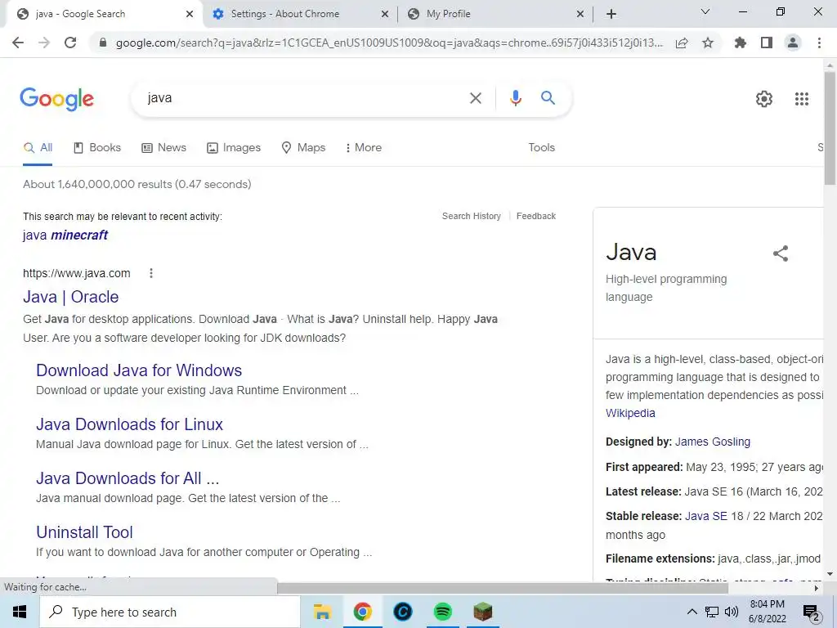This screenshot has width=837, height=628.
Task: Open the Tools search options
Action: [x=541, y=147]
